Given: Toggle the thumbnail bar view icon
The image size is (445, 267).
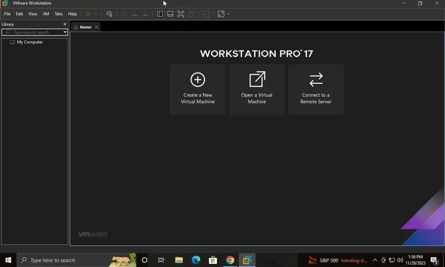Looking at the screenshot, I should point(170,14).
